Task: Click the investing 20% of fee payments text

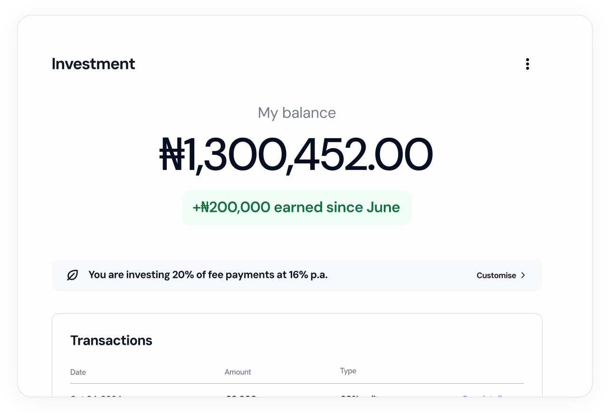Action: [208, 275]
